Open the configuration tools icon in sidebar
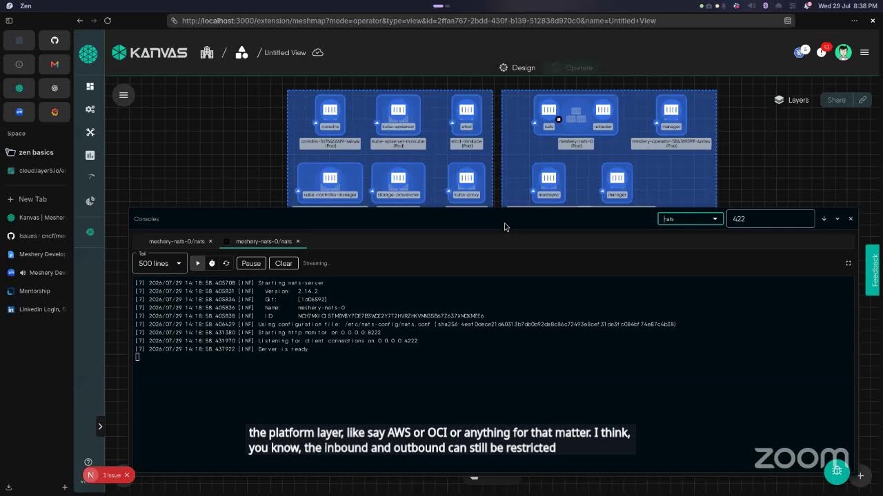 [x=90, y=132]
